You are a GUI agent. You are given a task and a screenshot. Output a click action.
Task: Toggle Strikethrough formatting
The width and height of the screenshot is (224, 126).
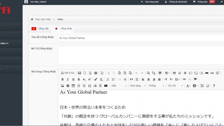[x=79, y=80]
